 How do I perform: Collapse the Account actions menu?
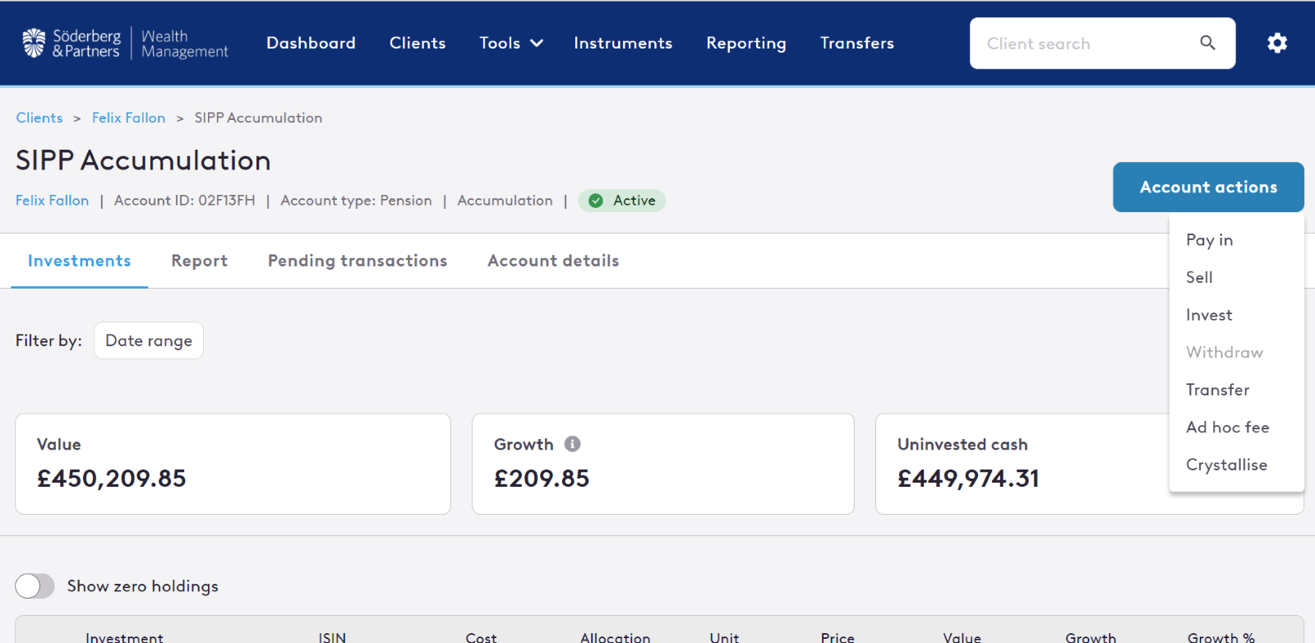1207,187
